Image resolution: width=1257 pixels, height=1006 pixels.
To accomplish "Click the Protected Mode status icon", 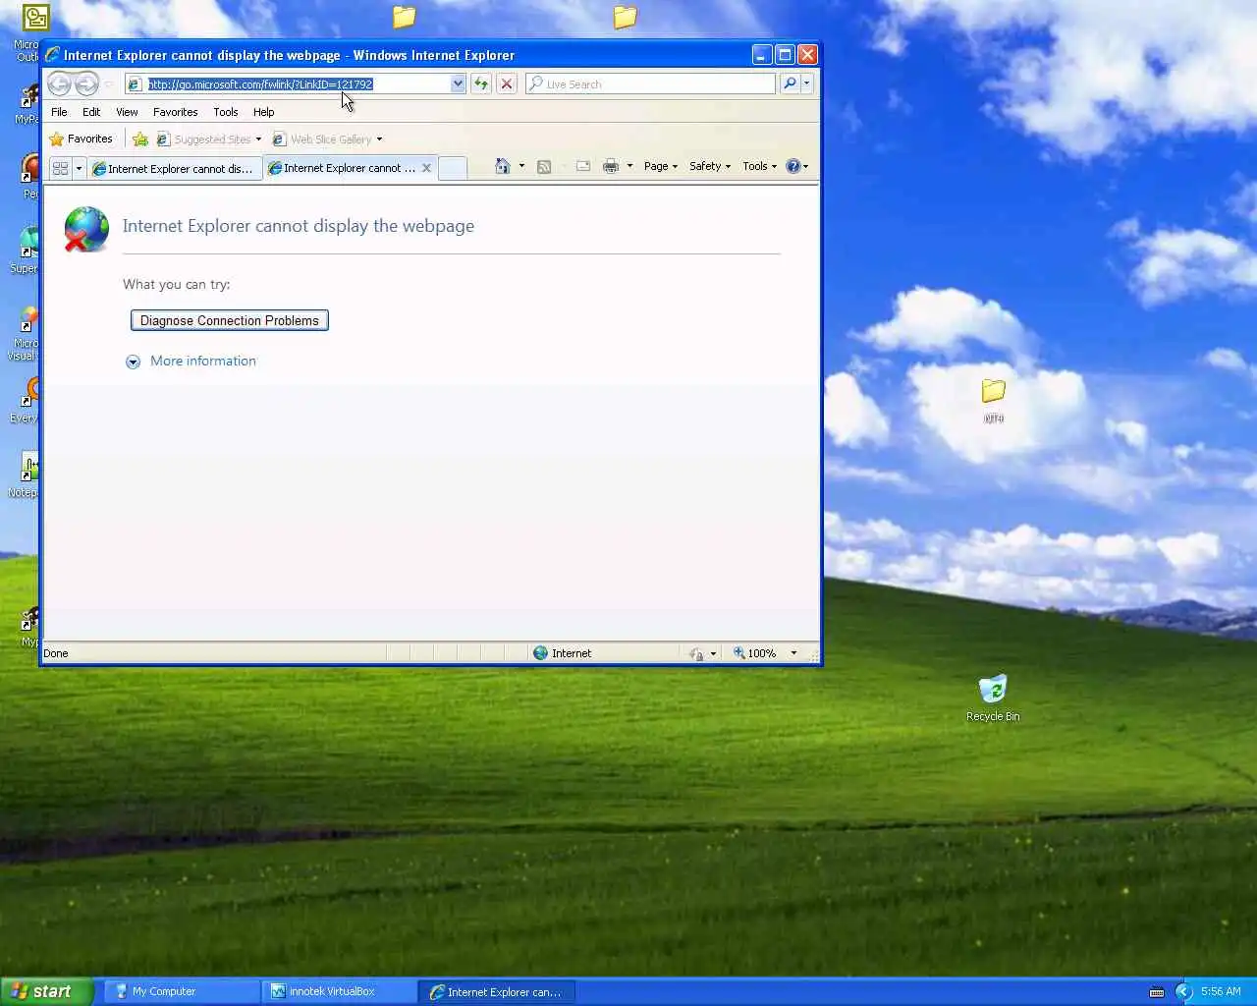I will click(696, 653).
